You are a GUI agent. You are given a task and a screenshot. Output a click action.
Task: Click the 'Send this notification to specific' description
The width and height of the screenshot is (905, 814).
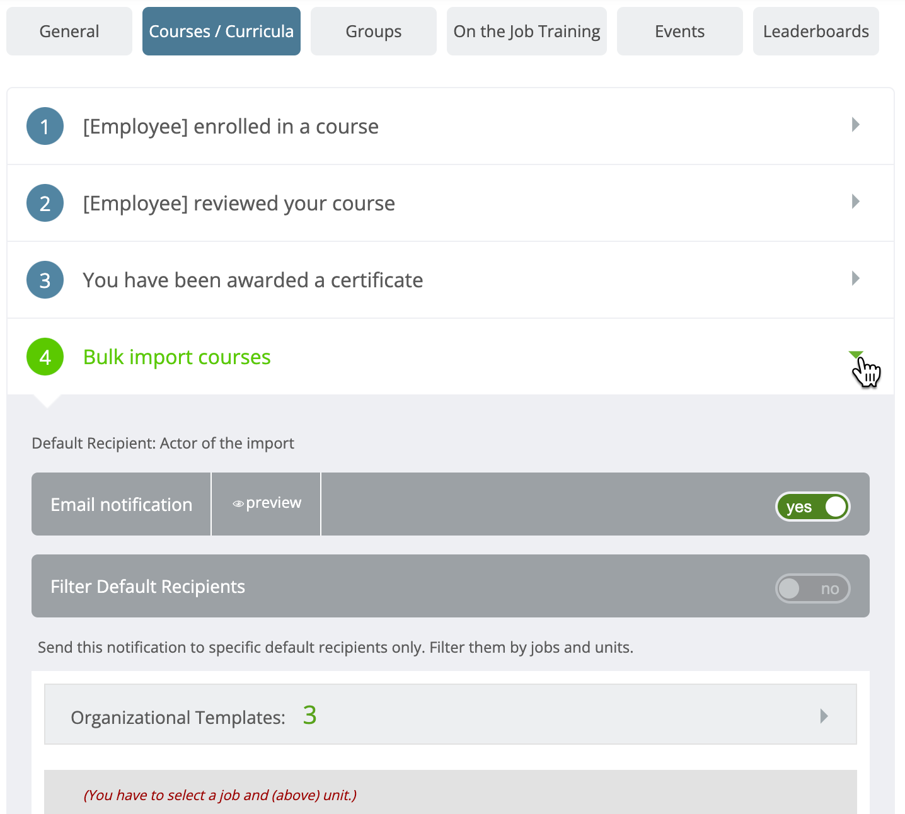pos(335,648)
